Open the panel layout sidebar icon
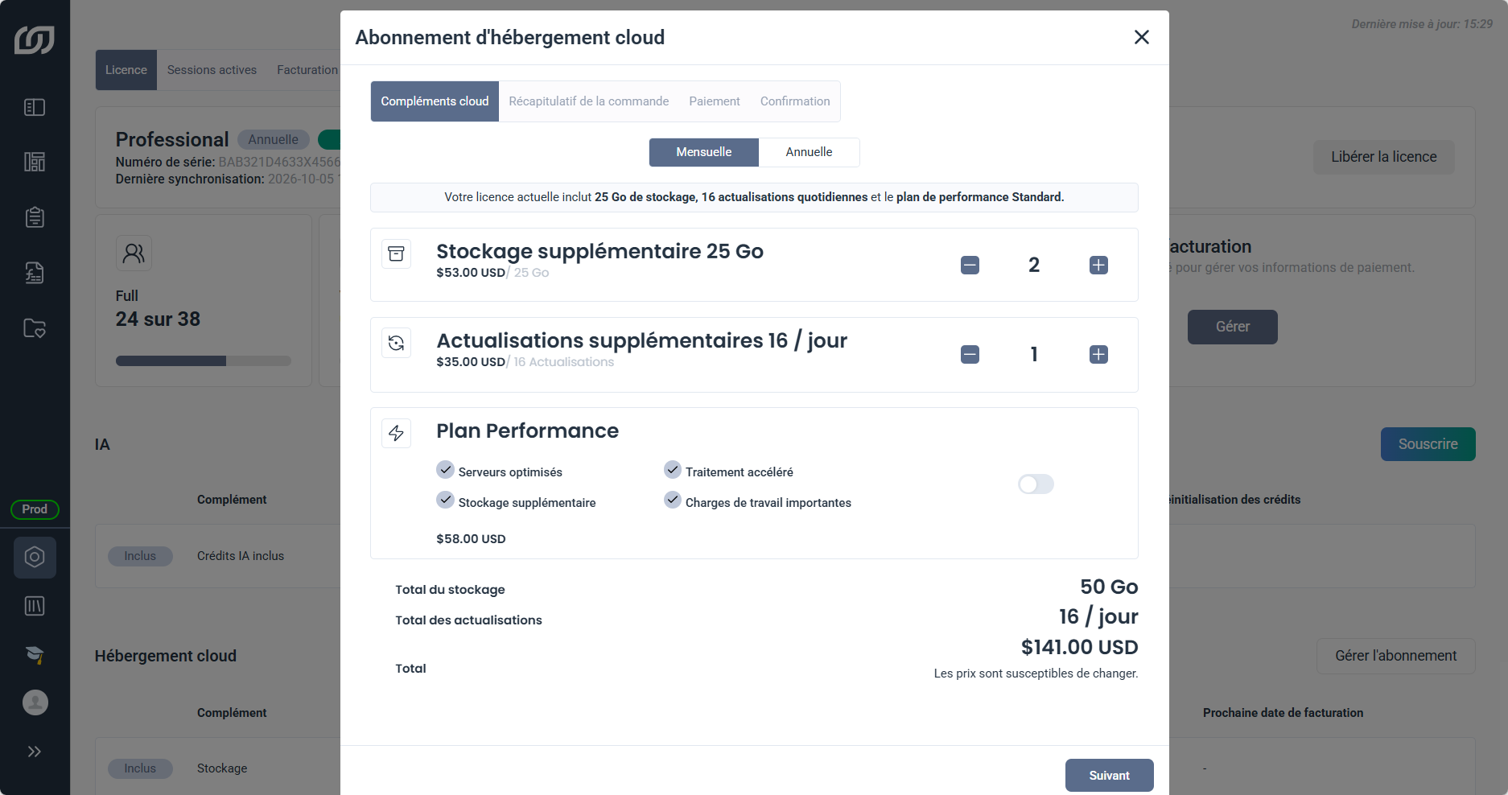This screenshot has height=795, width=1508. click(x=35, y=107)
